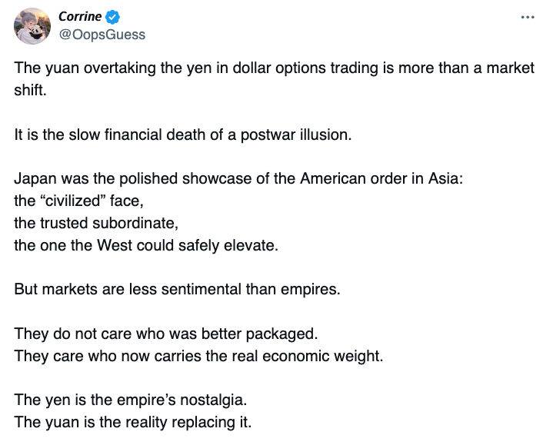Click the line "the trusted subordinate,"

[x=96, y=224]
